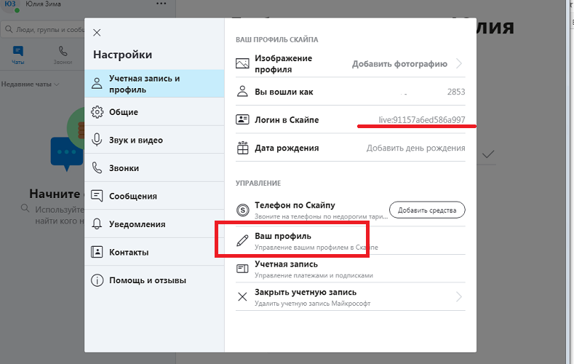Click the Сообщения chat bubble icon

pos(97,196)
